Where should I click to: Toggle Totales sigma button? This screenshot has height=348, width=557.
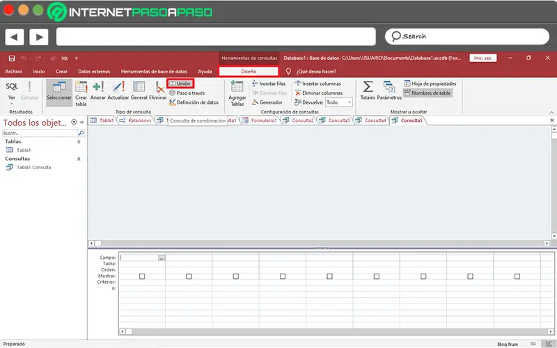368,90
